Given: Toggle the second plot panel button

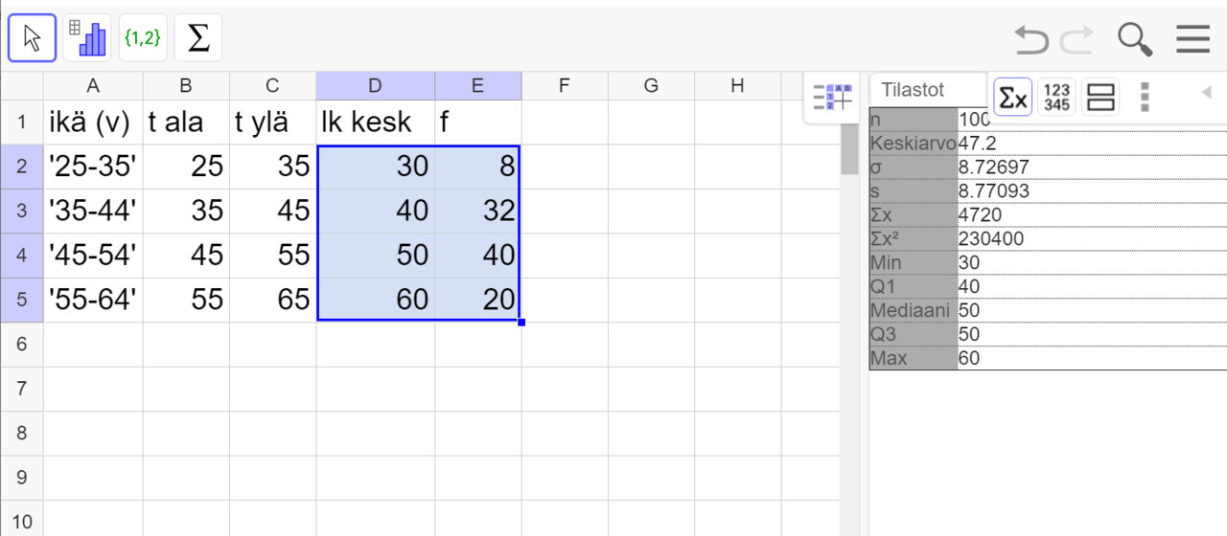Looking at the screenshot, I should click(1101, 97).
